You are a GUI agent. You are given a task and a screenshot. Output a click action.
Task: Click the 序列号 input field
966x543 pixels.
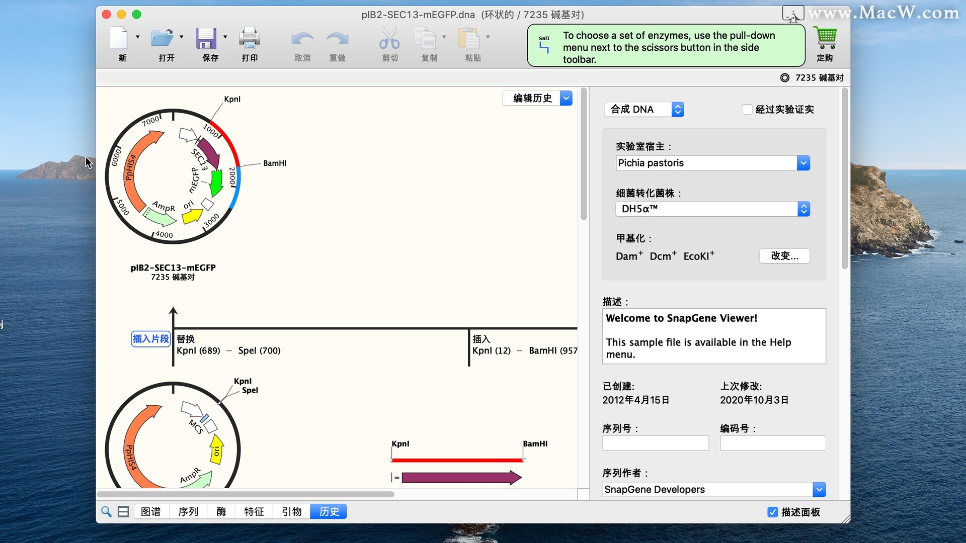(655, 443)
